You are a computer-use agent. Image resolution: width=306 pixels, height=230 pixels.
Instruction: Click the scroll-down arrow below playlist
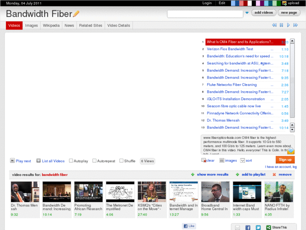coord(292,130)
